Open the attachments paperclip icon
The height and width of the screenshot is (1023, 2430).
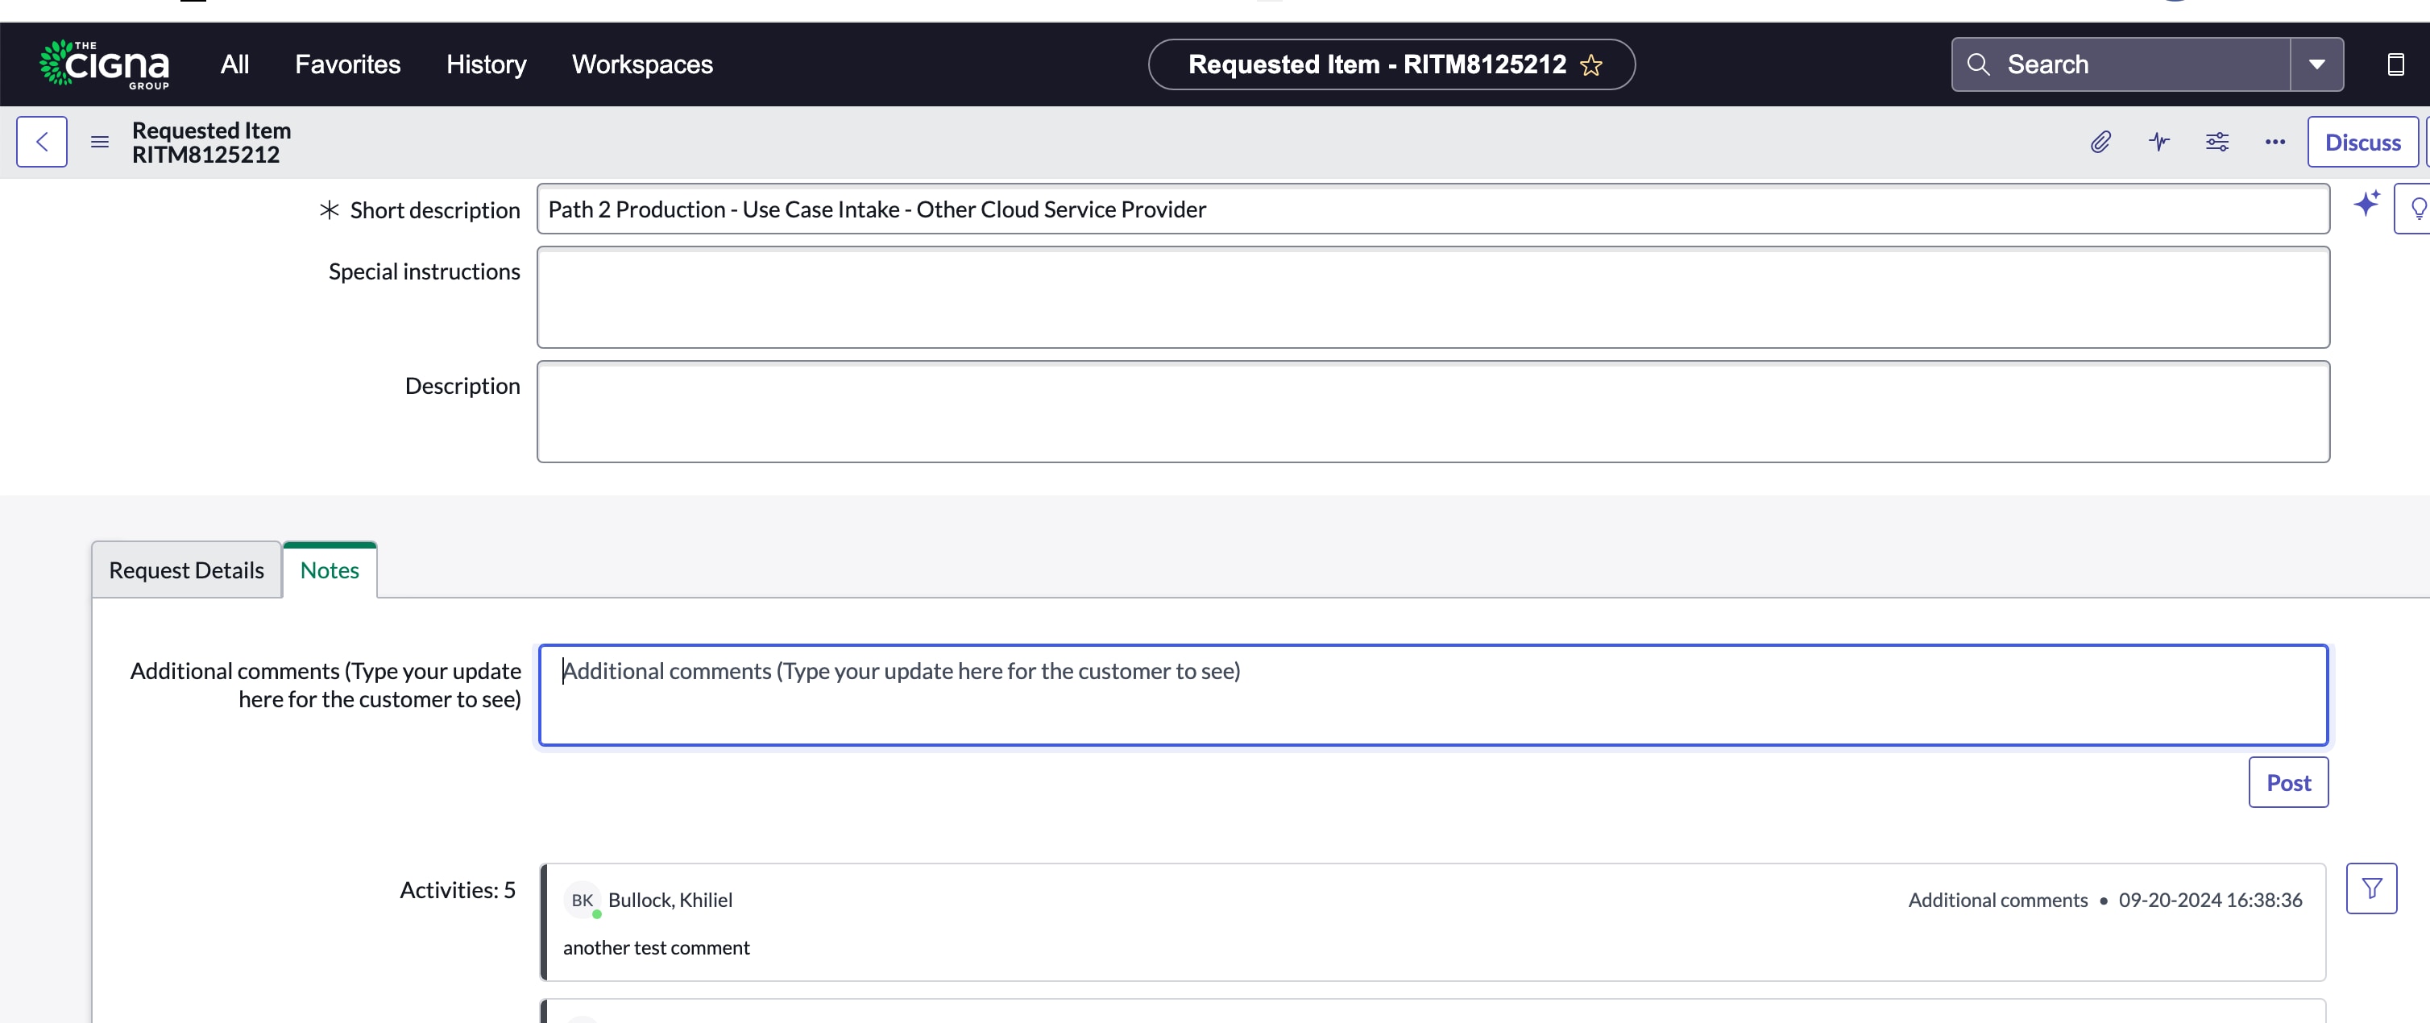pyautogui.click(x=2100, y=142)
